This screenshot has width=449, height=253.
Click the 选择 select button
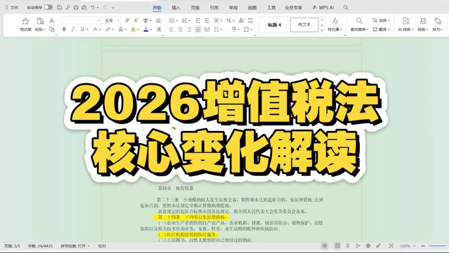pos(381,21)
